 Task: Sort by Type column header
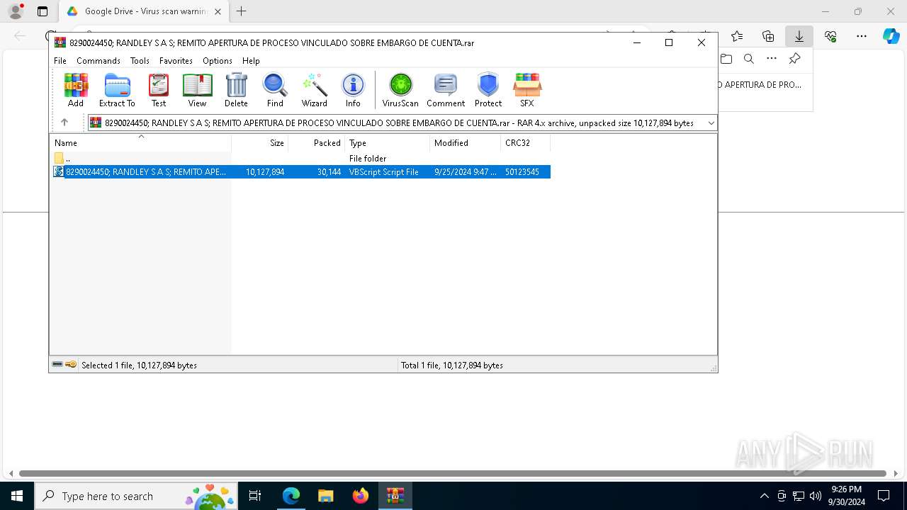388,142
